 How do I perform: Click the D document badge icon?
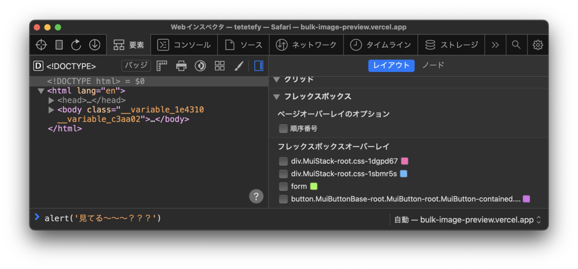click(x=38, y=66)
